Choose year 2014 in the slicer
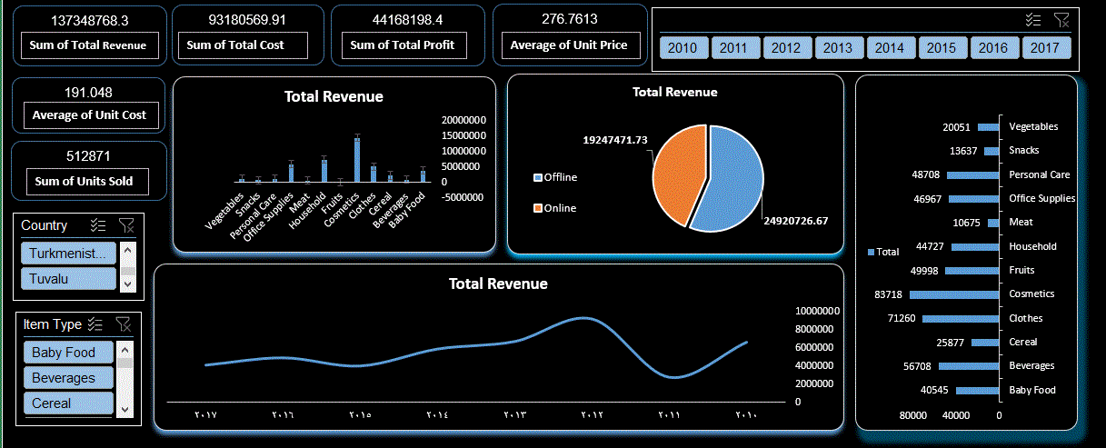The image size is (1106, 448). point(890,48)
